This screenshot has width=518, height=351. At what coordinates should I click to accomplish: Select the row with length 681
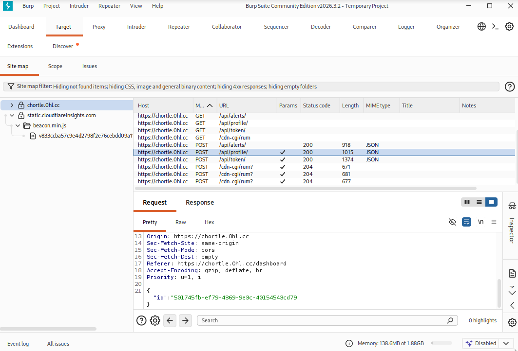click(325, 174)
